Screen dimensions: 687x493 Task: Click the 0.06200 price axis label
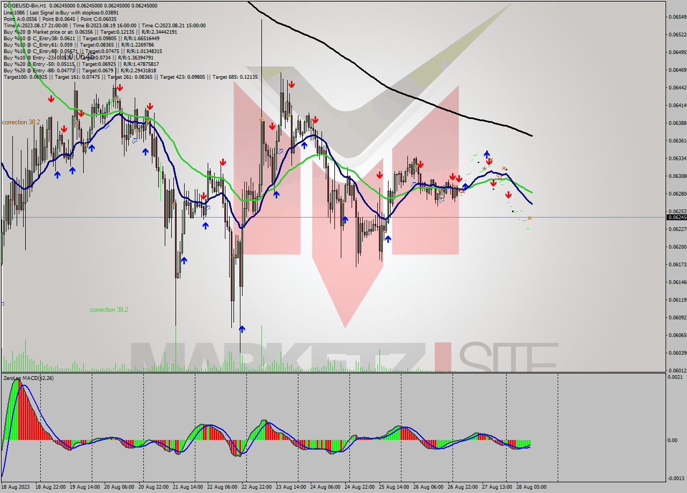click(677, 246)
